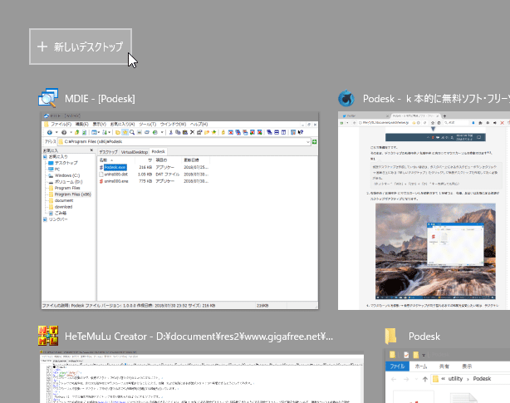Open the MDIE address bar dropdown arrow
Viewport: 510px width, 403px height.
(307, 142)
